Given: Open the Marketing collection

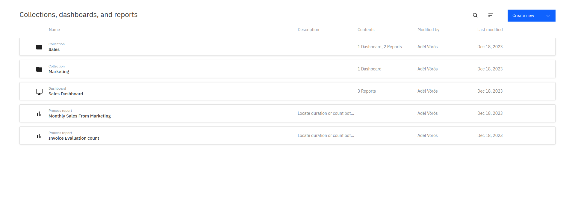Looking at the screenshot, I should click(59, 72).
